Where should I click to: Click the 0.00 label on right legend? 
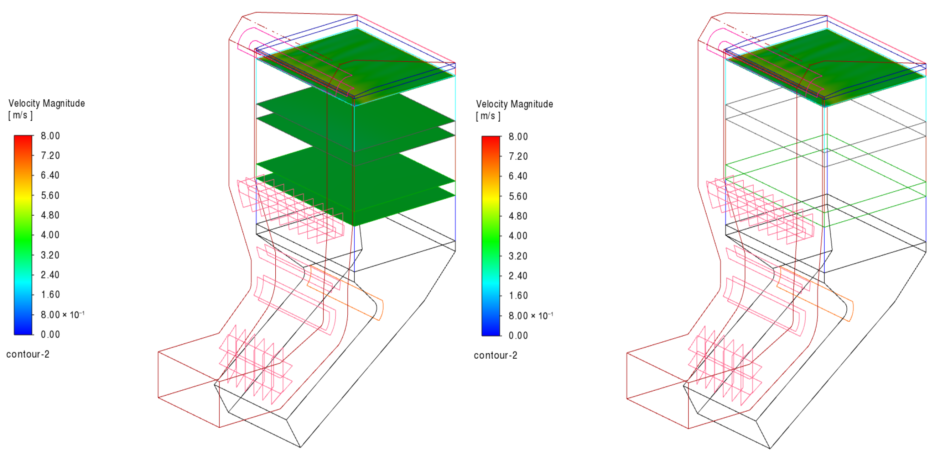pyautogui.click(x=518, y=336)
